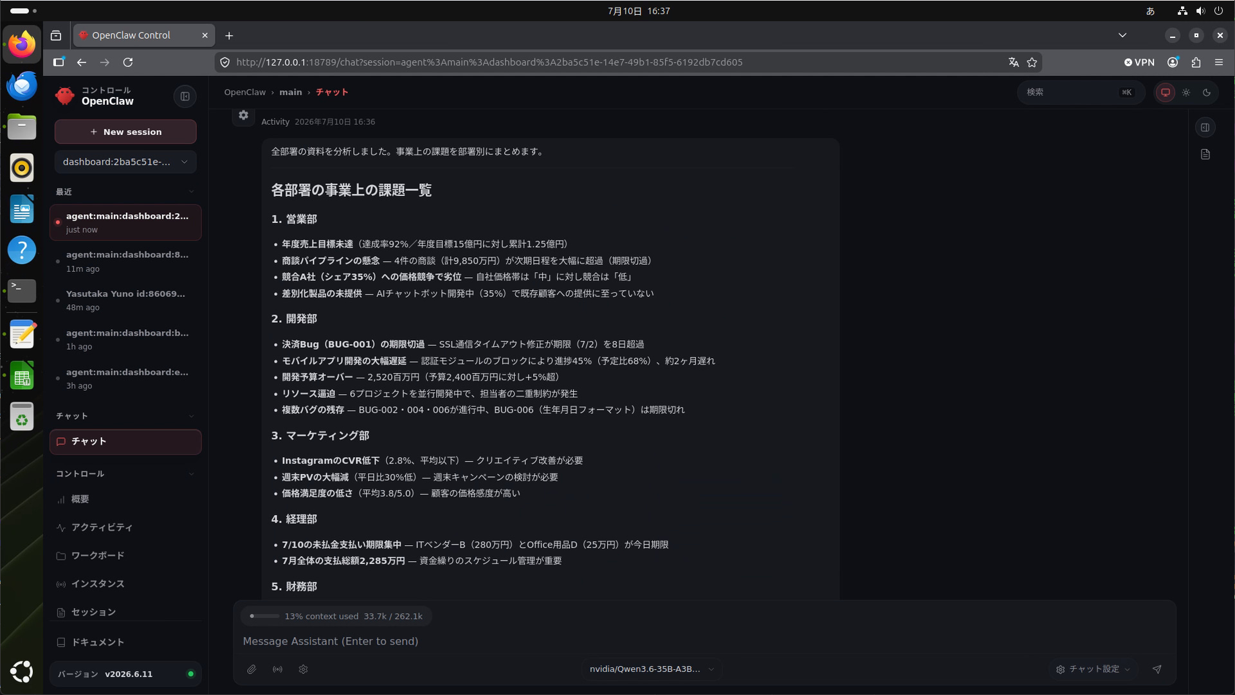The image size is (1235, 695).
Task: Open アクティビティ in the sidebar
Action: point(125,528)
